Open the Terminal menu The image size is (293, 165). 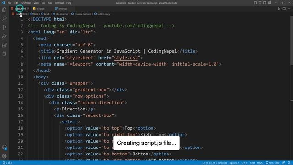pos(59,3)
